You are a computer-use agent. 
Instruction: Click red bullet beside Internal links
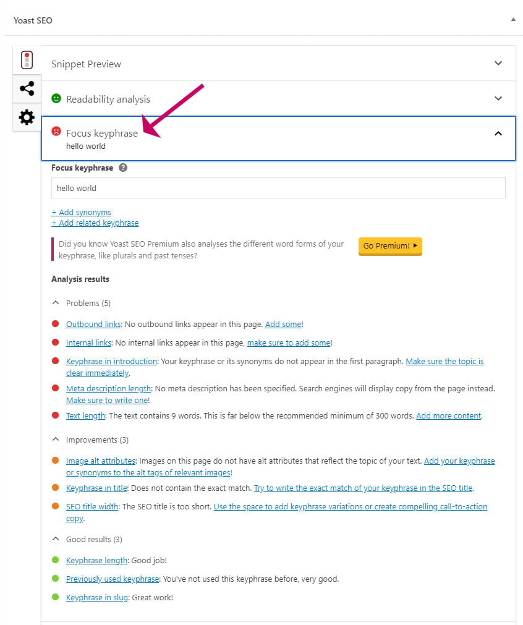click(x=56, y=342)
